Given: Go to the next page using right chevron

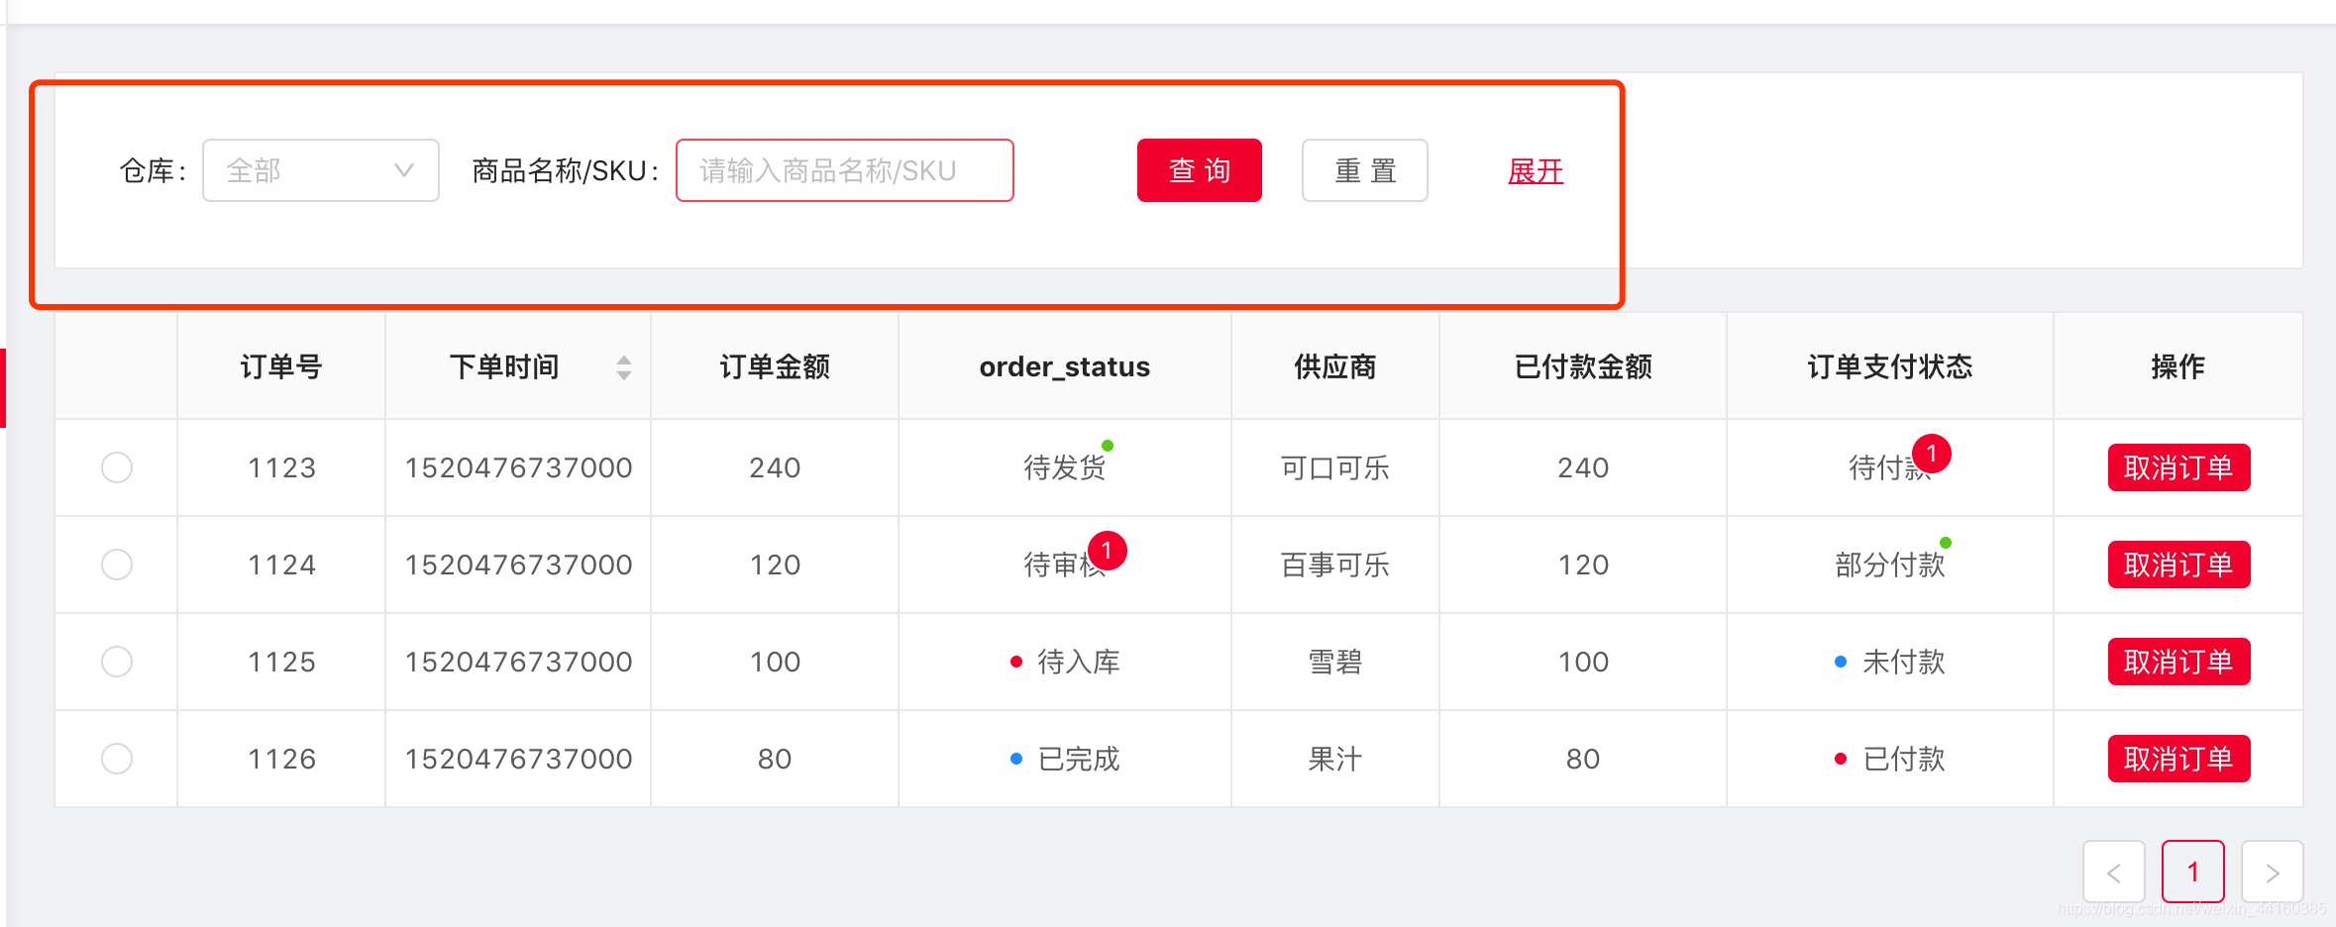Looking at the screenshot, I should tap(2272, 873).
